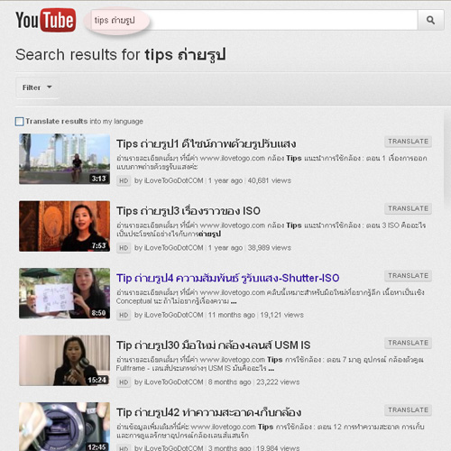Screen dimensions: 451x451
Task: Open Tip ถ่ายรูป4 Shutter-ISO video title
Action: click(227, 278)
